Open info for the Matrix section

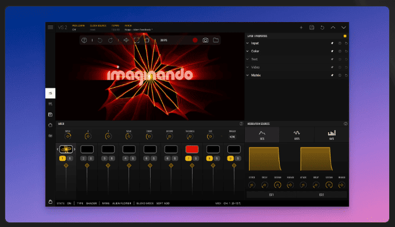click(x=340, y=75)
